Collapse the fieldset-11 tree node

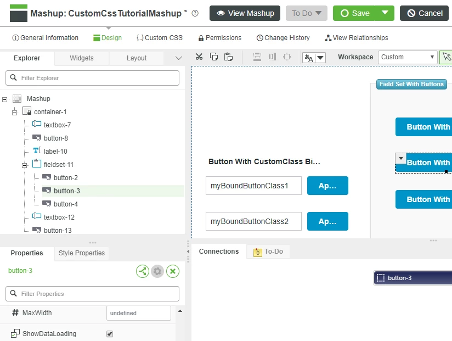(x=25, y=166)
